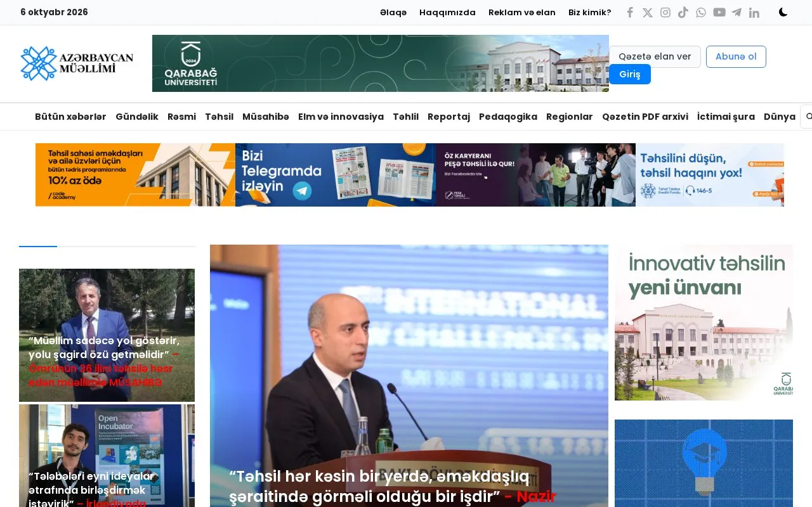Open the Təhlil menu item
The image size is (812, 507).
(405, 117)
